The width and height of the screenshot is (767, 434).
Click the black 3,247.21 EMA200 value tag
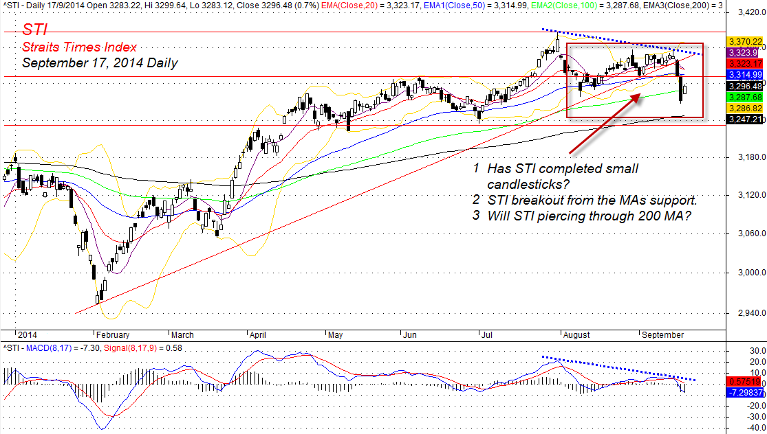[745, 119]
